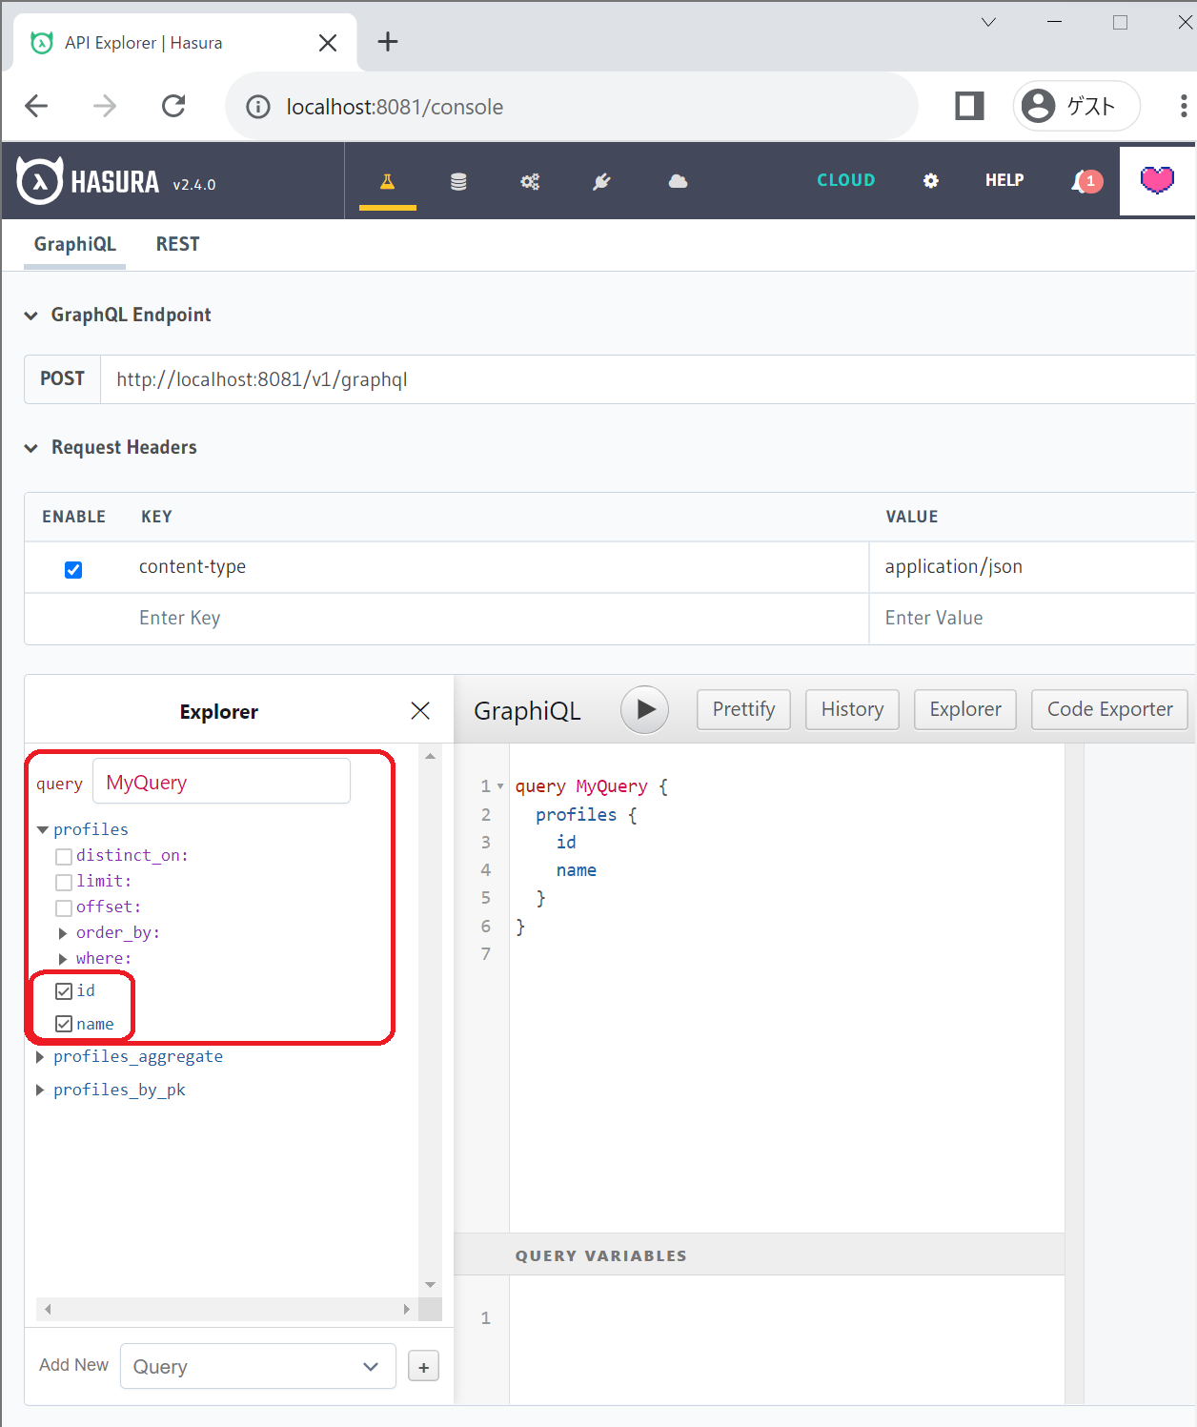Viewport: 1197px width, 1427px height.
Task: Fold query at line 1 arrow
Action: point(500,786)
